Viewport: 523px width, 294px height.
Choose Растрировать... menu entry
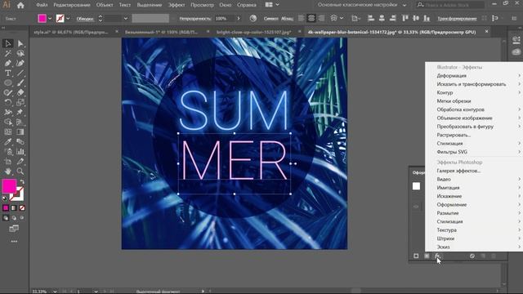[x=454, y=135]
